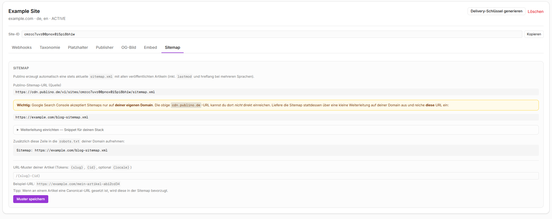Focus the Site-ID input field
The width and height of the screenshot is (552, 219).
pos(272,34)
